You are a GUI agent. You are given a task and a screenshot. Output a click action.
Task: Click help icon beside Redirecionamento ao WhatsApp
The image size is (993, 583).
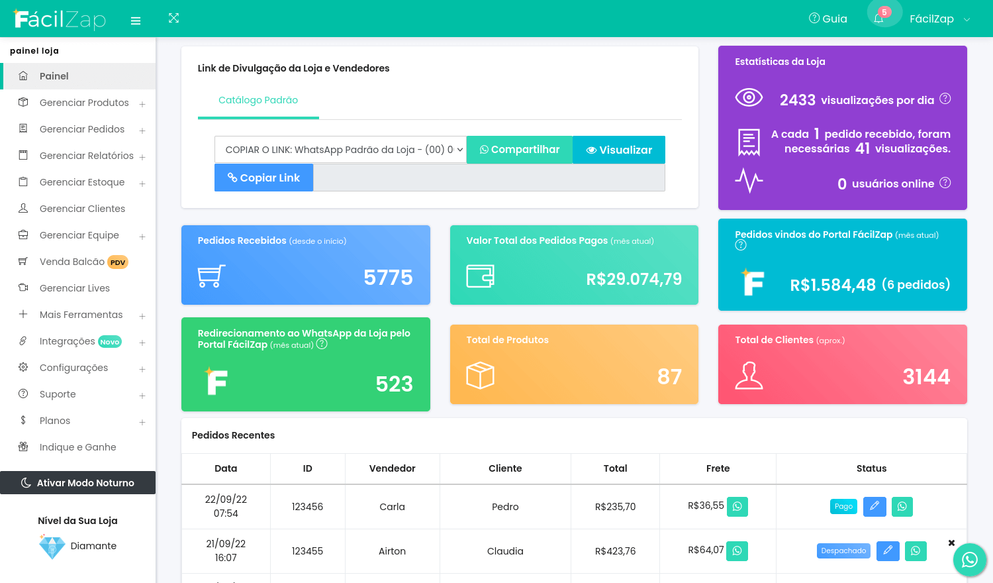click(322, 344)
